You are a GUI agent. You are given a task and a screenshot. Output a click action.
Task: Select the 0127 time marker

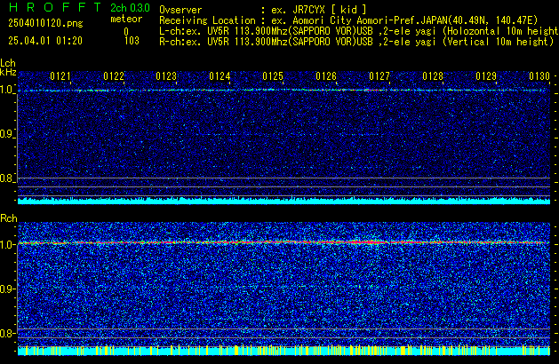(x=379, y=76)
